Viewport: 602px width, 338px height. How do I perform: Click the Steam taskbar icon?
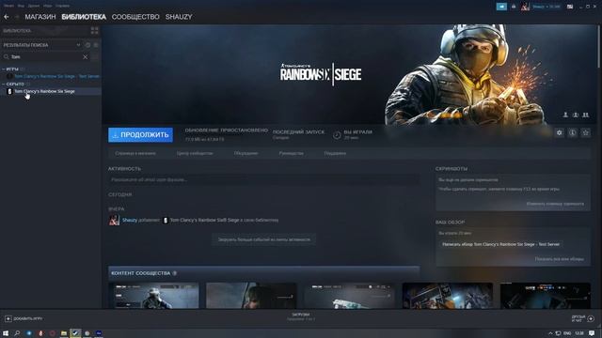pos(75,333)
